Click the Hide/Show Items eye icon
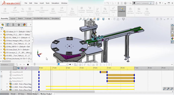The height and width of the screenshot is (95, 174). coord(109,19)
